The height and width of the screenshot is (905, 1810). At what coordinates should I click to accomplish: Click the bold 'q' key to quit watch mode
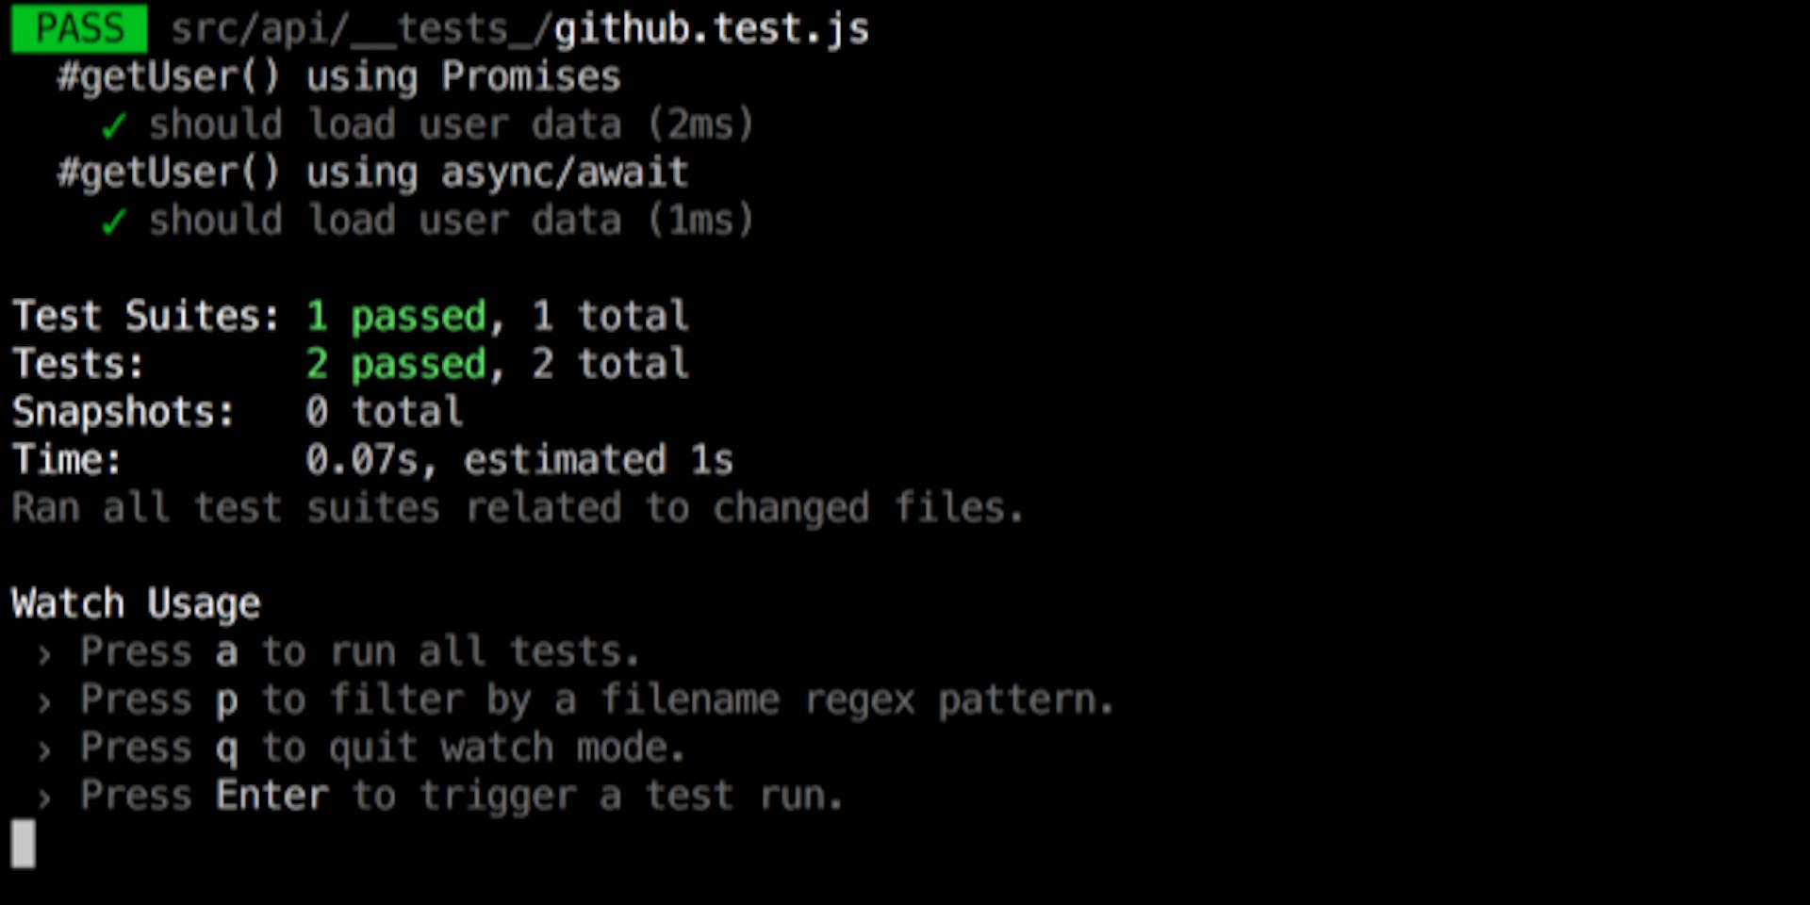[226, 750]
